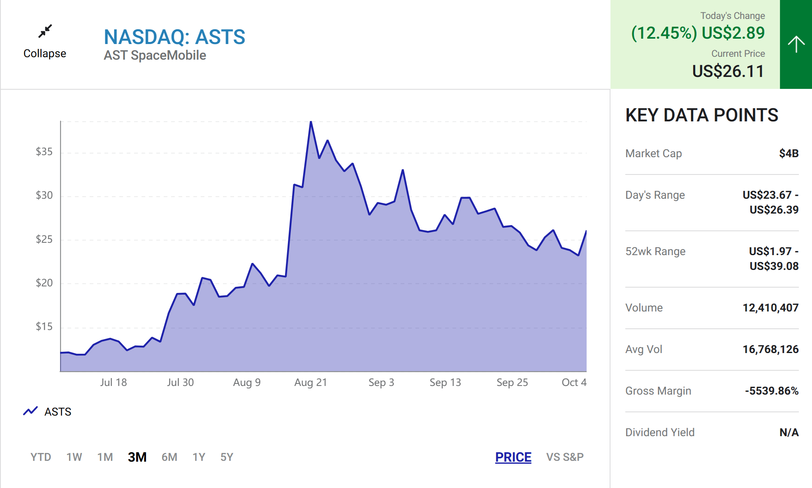Click the Day's Range label
The width and height of the screenshot is (812, 488).
[x=655, y=195]
